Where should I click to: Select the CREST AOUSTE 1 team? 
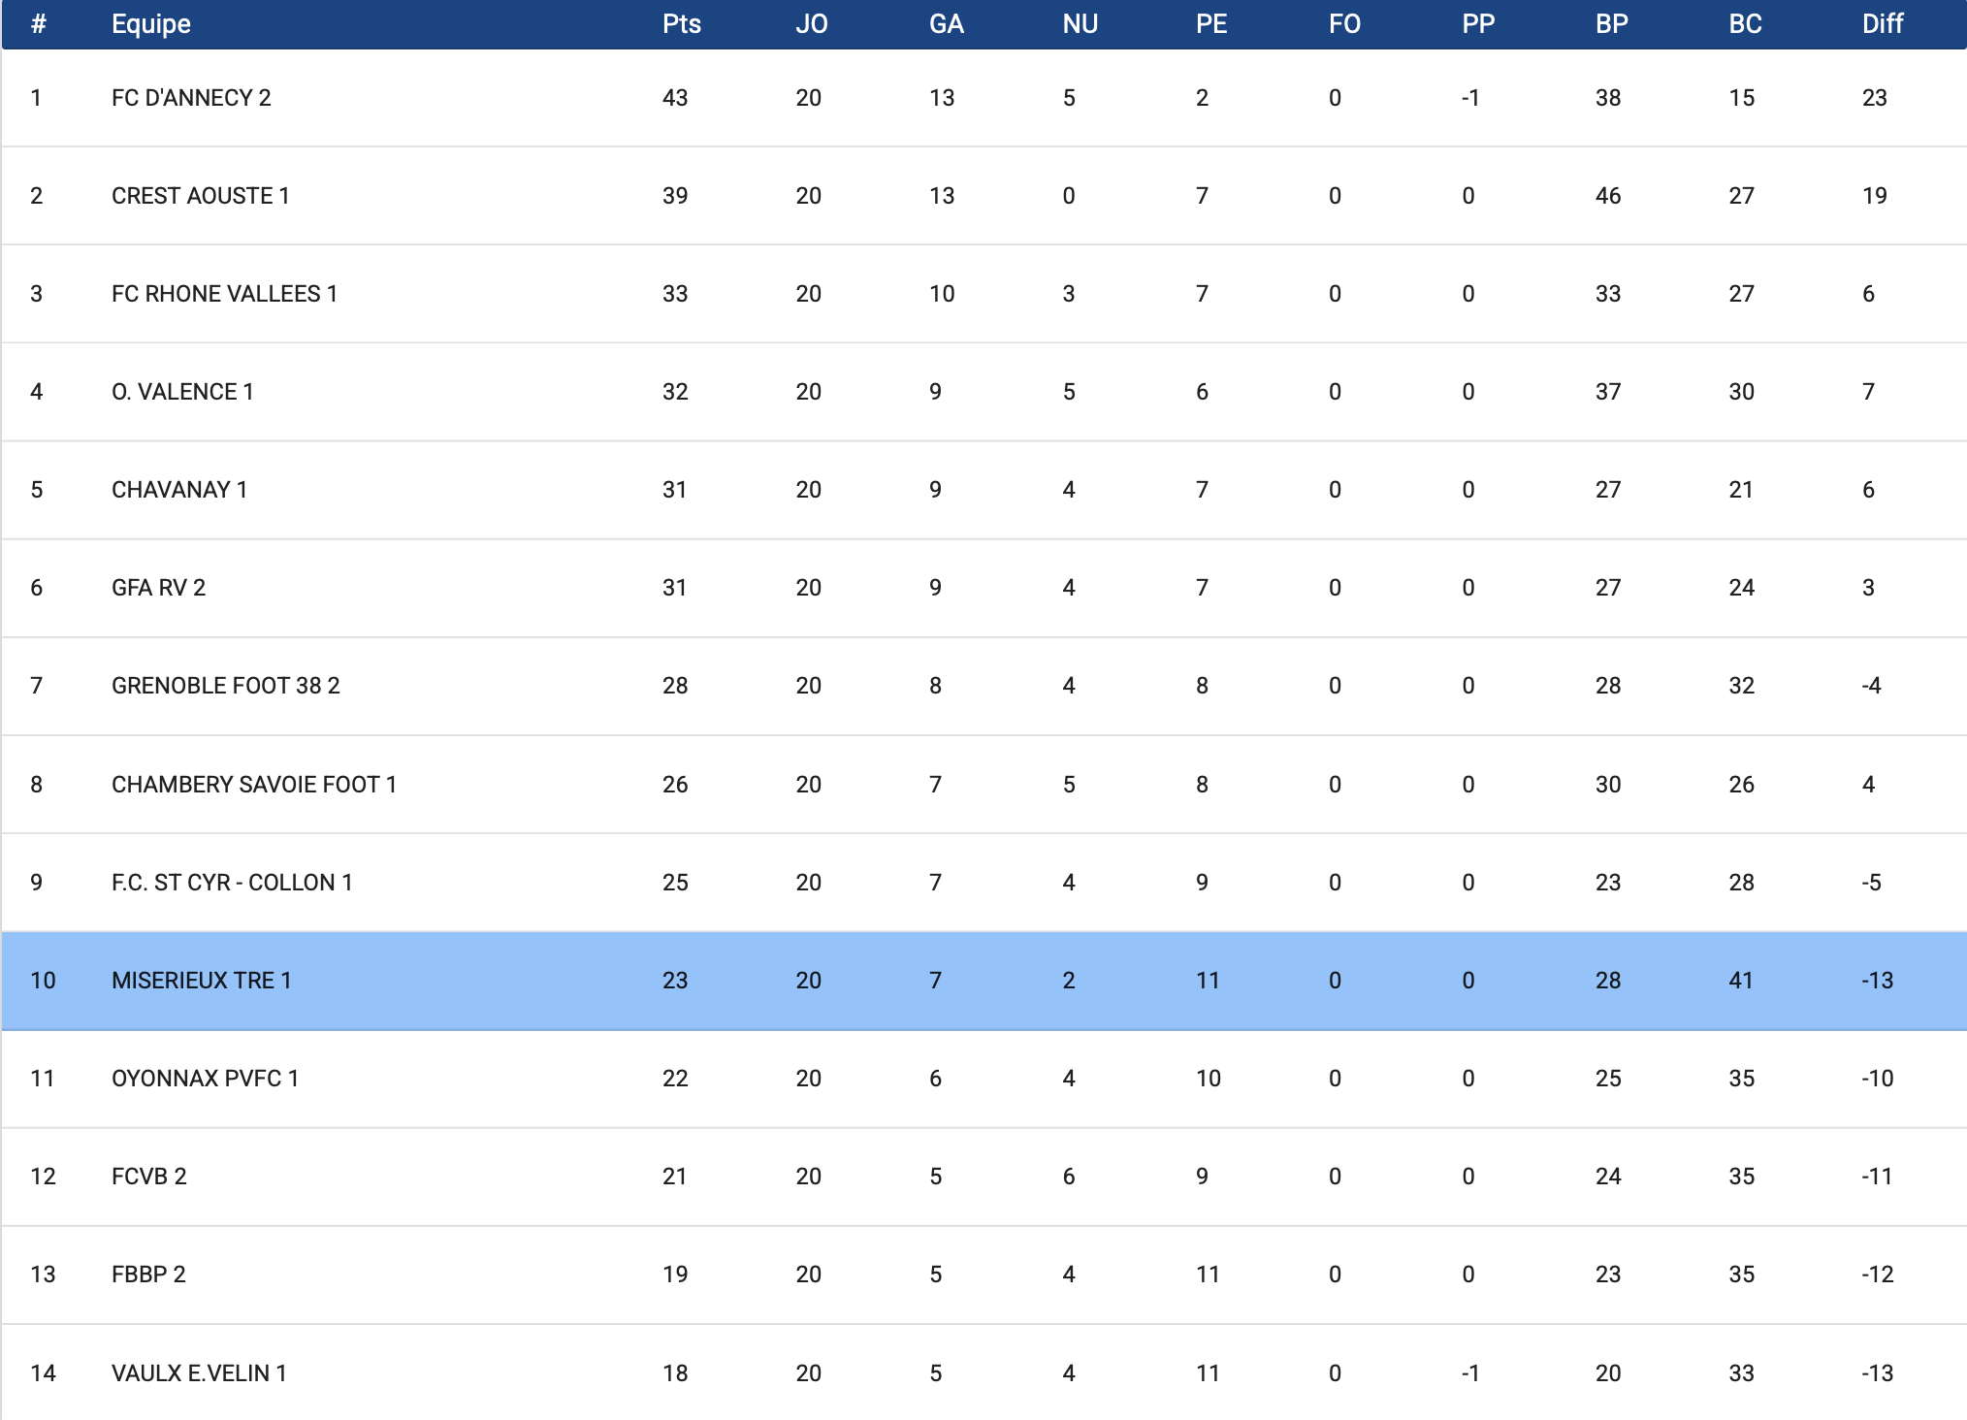coord(200,196)
